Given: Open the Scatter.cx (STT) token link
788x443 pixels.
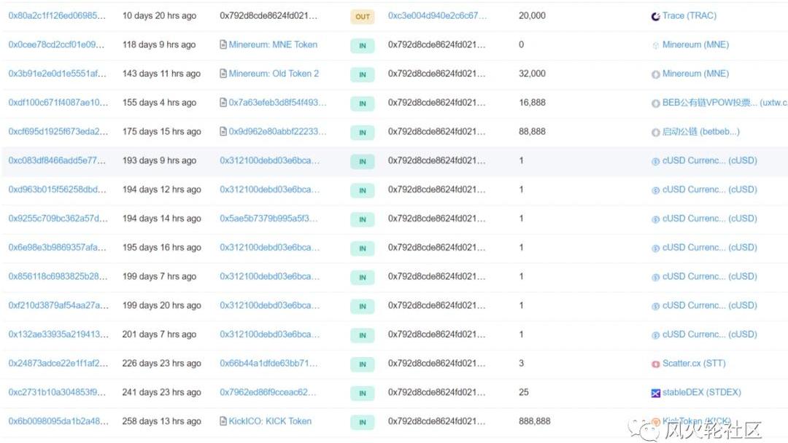Looking at the screenshot, I should tap(694, 364).
